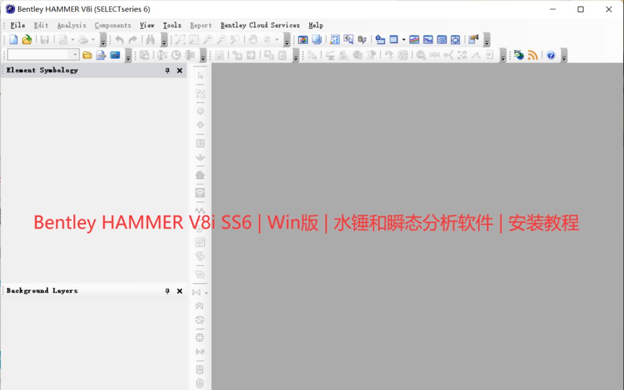Click the Print preview page icon
This screenshot has height=390, width=624.
(63, 39)
